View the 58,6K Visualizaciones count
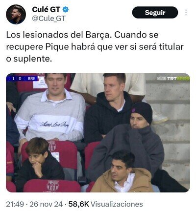196x212 pixels. (x=105, y=204)
